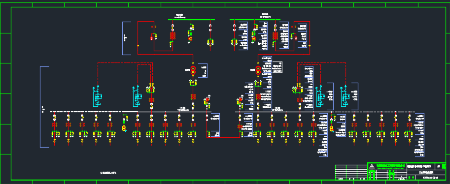450x184 pixels.
Task: Select the rightmost feeder's red breaker symbol
Action: pos(409,124)
